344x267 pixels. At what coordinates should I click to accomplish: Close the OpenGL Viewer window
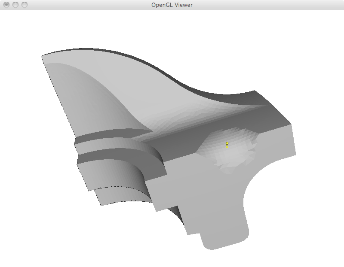tap(6, 5)
